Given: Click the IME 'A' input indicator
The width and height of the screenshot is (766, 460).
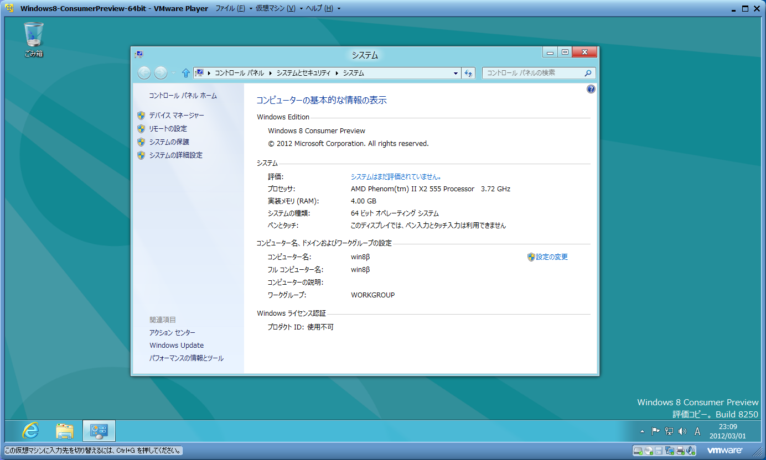Looking at the screenshot, I should 697,431.
